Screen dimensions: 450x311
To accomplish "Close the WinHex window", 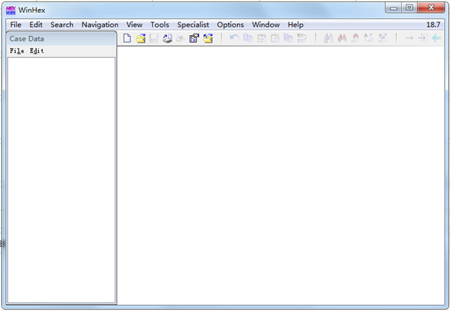I will coord(430,7).
